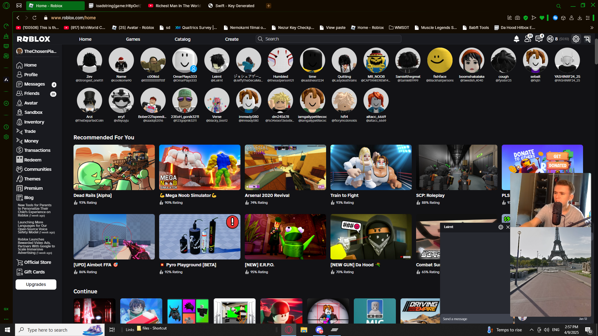
Task: Open File Explorer from the taskbar
Action: (304, 330)
